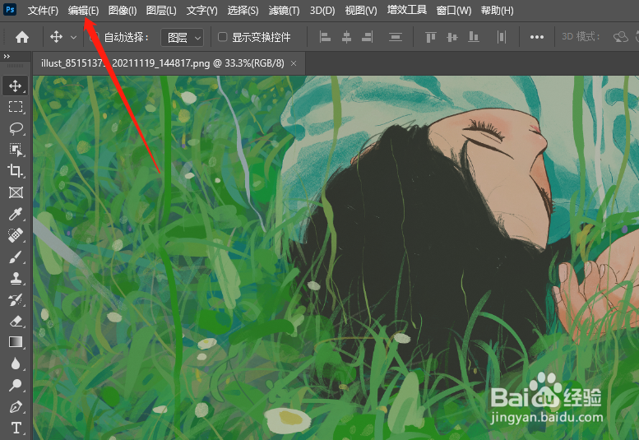Click the 3D 模式 label
This screenshot has width=639, height=440.
click(x=581, y=37)
